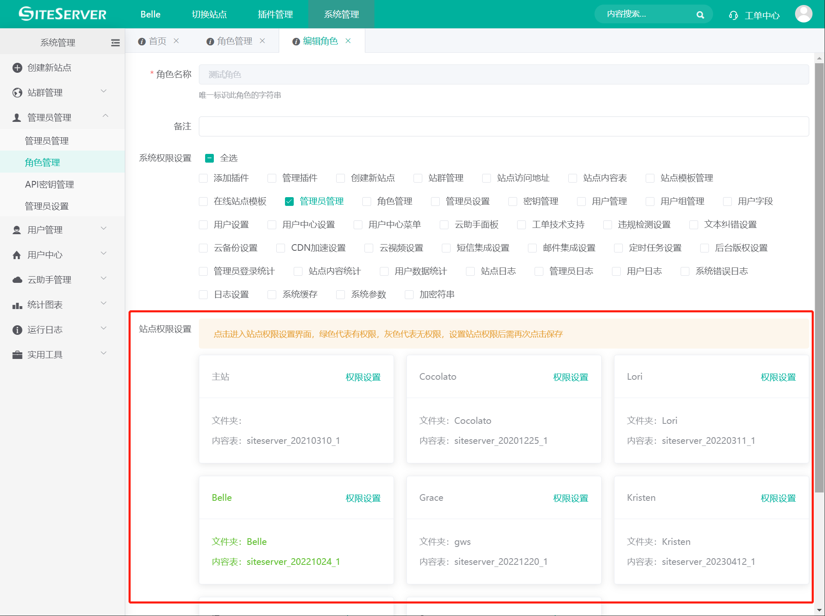Image resolution: width=825 pixels, height=616 pixels.
Task: Uncheck the 管理员管理 permission checkbox
Action: 289,202
